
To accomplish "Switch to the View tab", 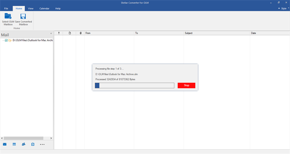I will pyautogui.click(x=30, y=9).
